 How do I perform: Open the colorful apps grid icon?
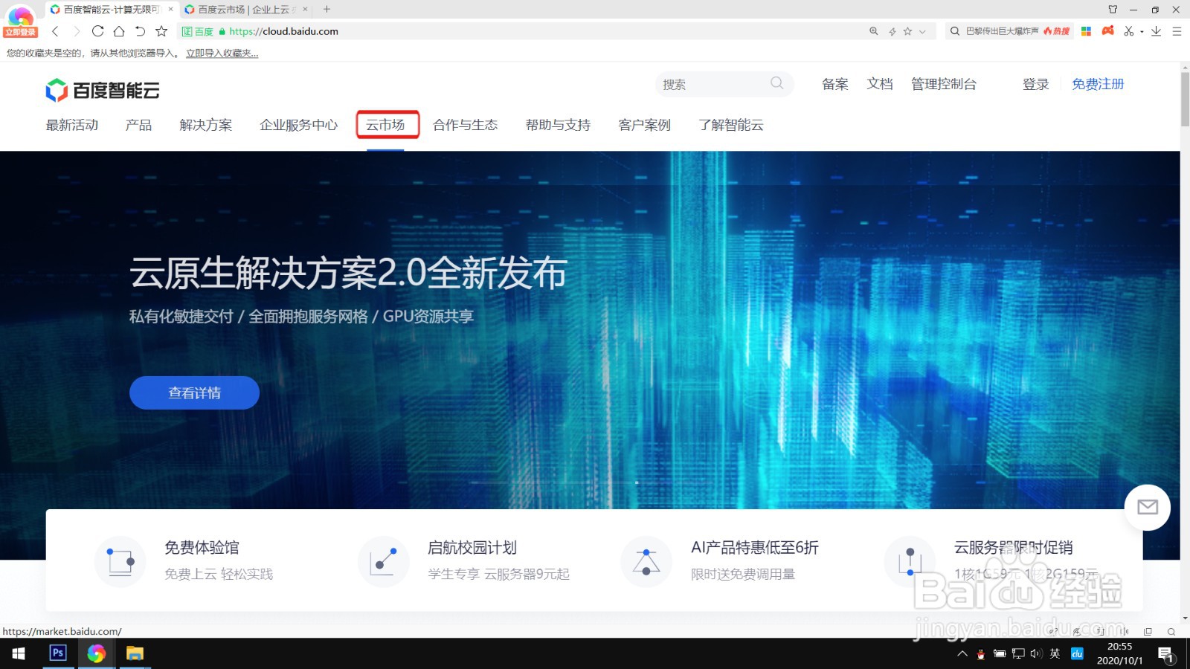click(1087, 31)
